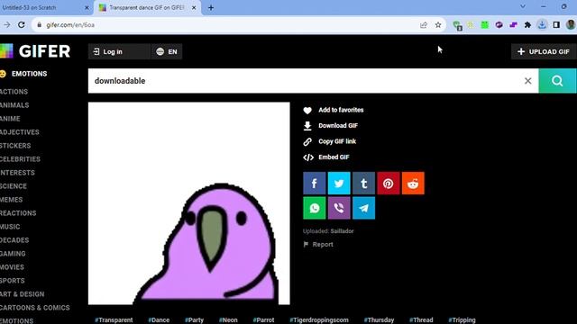Click UPLOAD GIF button
This screenshot has width=577, height=324.
click(x=544, y=51)
